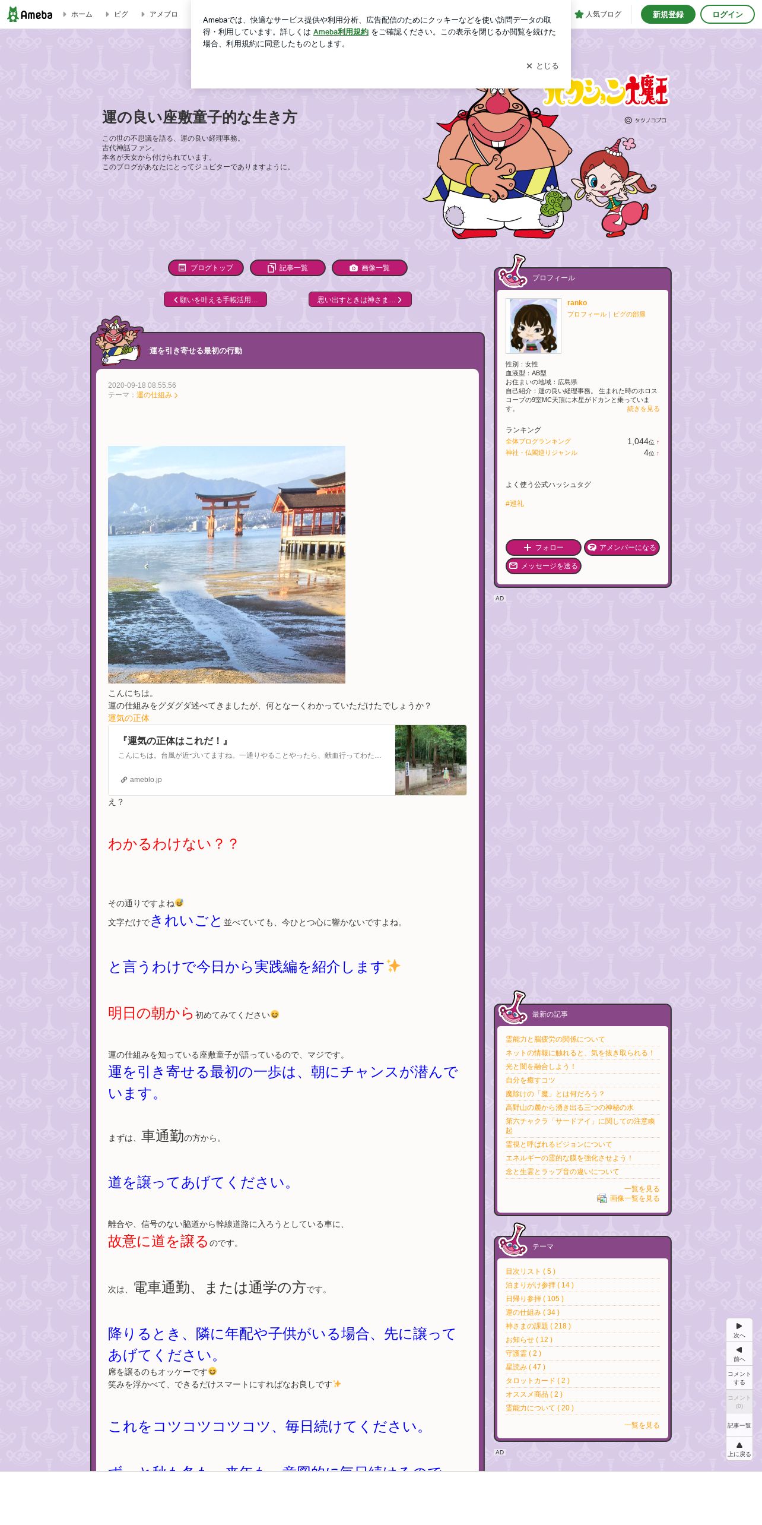Click floating 次へ arrow button
The height and width of the screenshot is (1525, 762).
coord(739,1330)
